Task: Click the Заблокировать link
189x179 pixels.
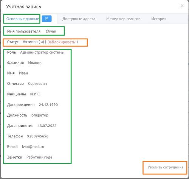Action: (x=61, y=42)
